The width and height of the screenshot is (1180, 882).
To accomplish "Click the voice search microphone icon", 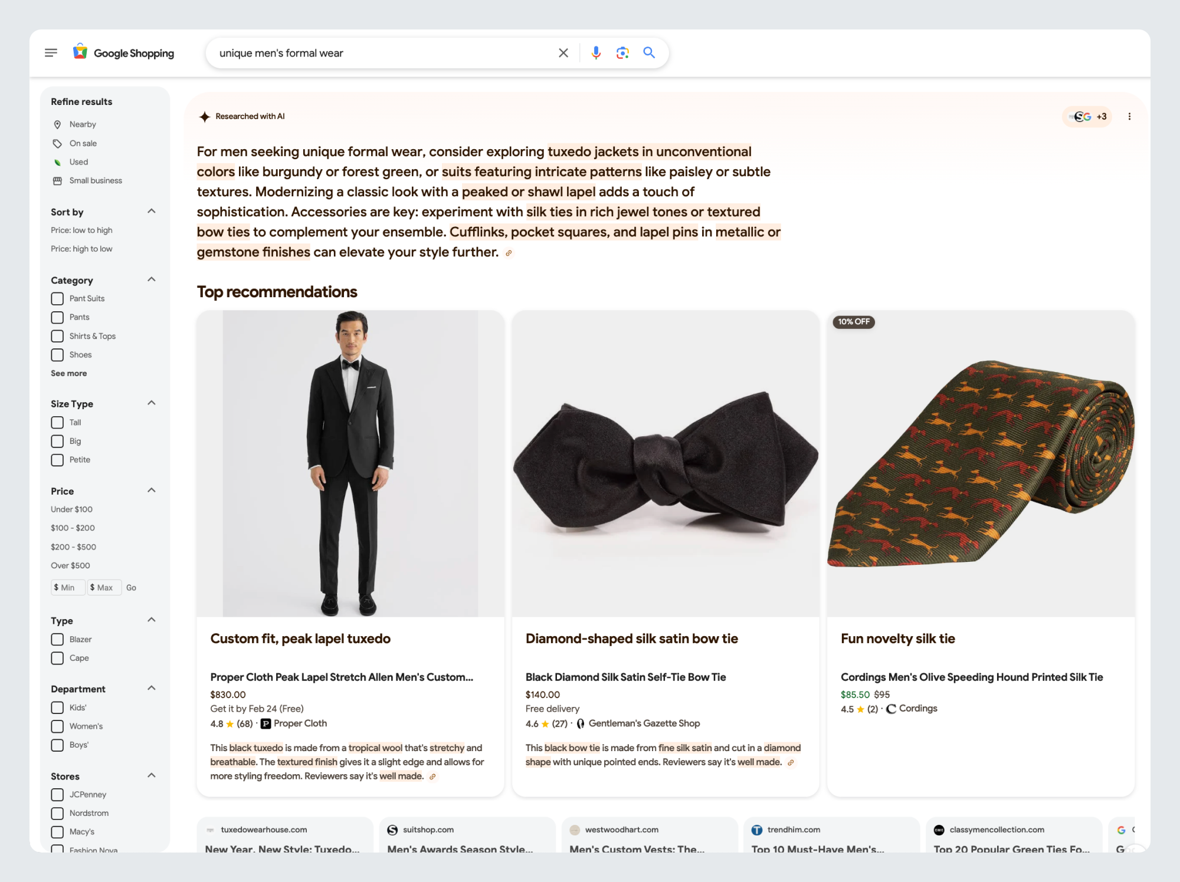I will (x=596, y=53).
